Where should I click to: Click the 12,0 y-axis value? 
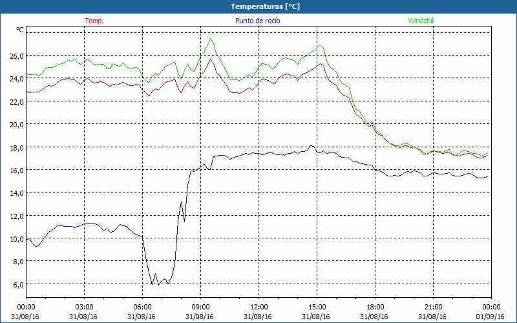pos(17,216)
